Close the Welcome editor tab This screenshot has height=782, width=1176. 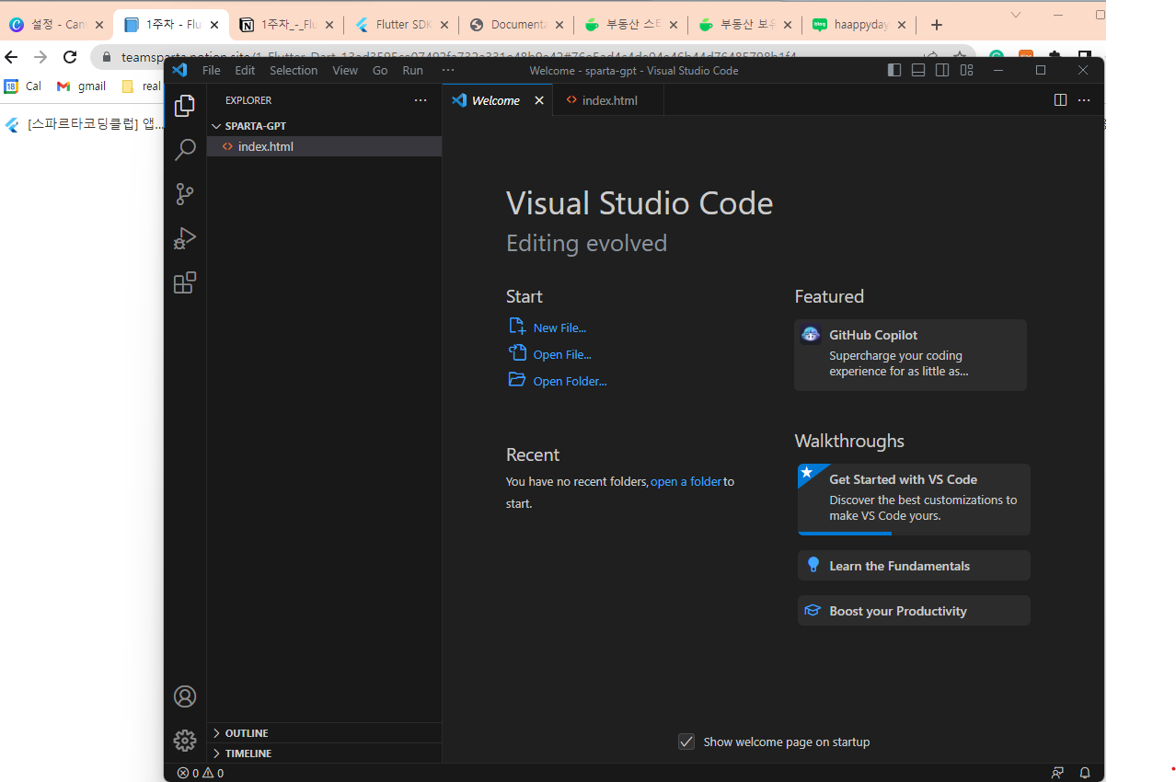tap(539, 100)
